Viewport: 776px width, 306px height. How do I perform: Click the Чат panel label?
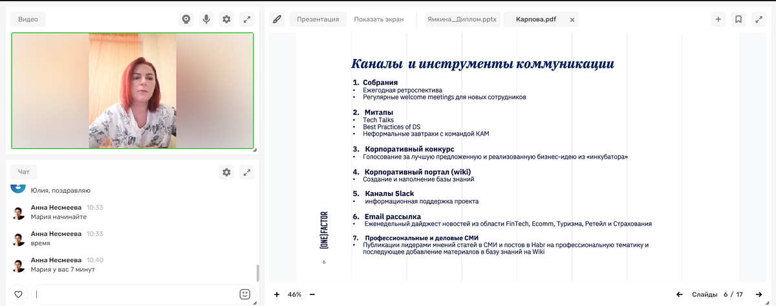click(x=24, y=172)
